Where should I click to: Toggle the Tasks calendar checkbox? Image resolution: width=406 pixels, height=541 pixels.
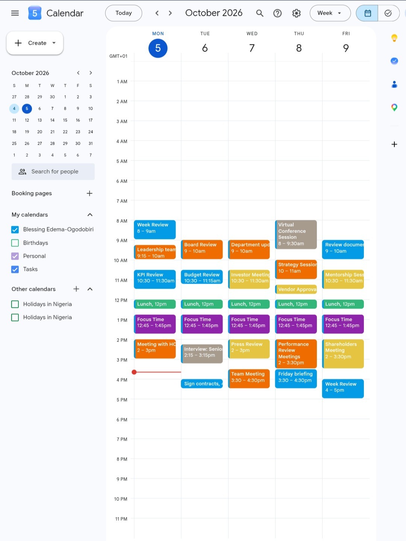[15, 269]
